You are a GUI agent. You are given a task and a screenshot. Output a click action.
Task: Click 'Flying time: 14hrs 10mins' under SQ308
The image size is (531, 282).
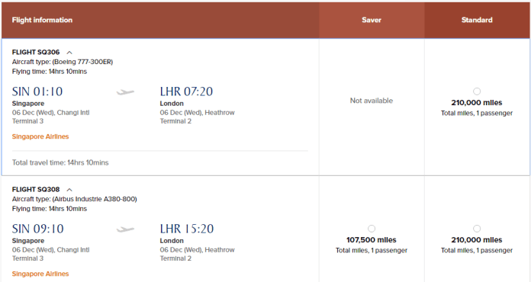50,209
